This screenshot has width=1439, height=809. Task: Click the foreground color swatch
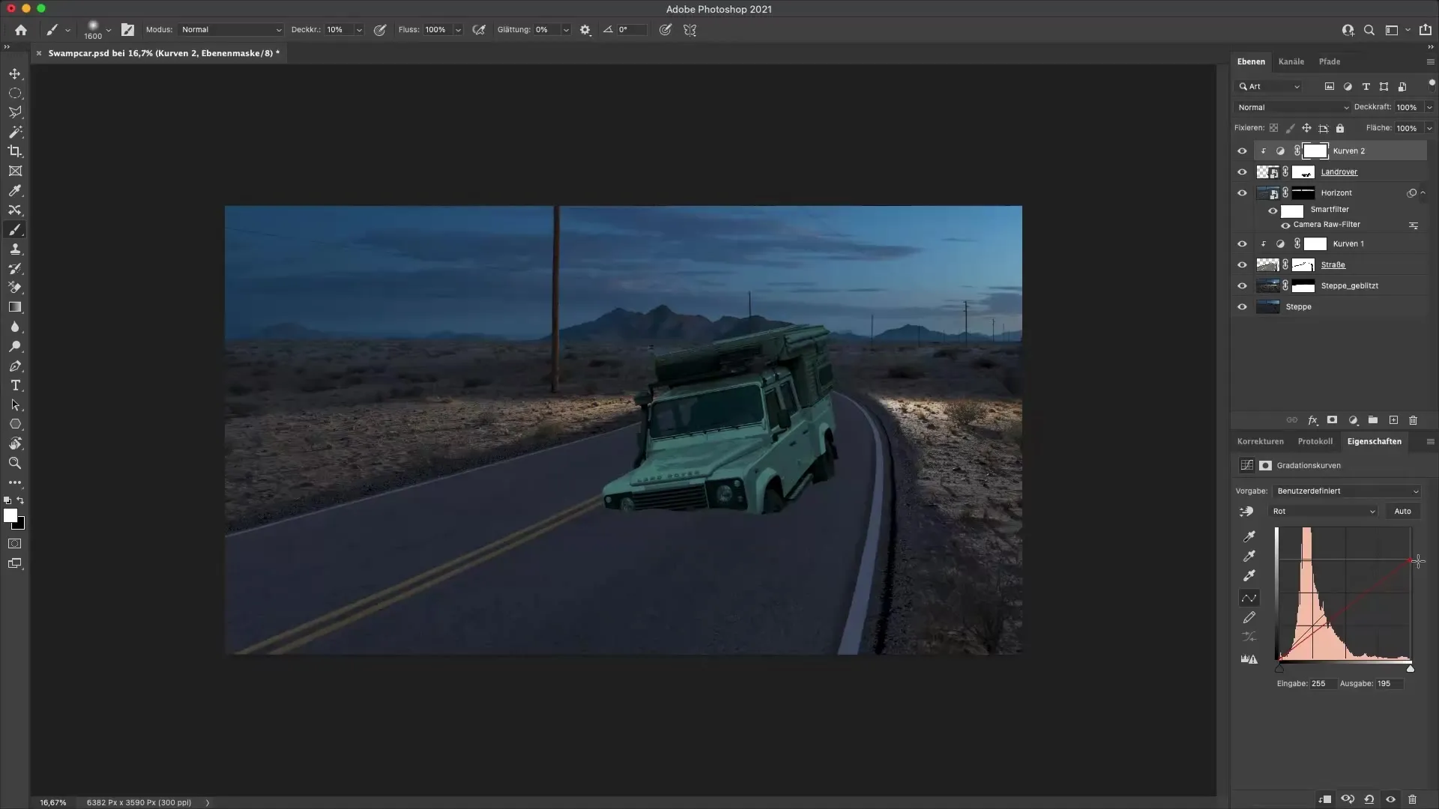tap(10, 515)
